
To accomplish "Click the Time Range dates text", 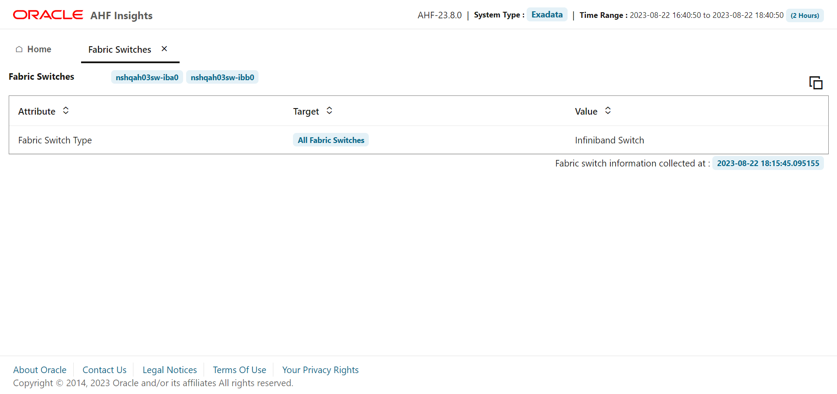I will [x=707, y=15].
